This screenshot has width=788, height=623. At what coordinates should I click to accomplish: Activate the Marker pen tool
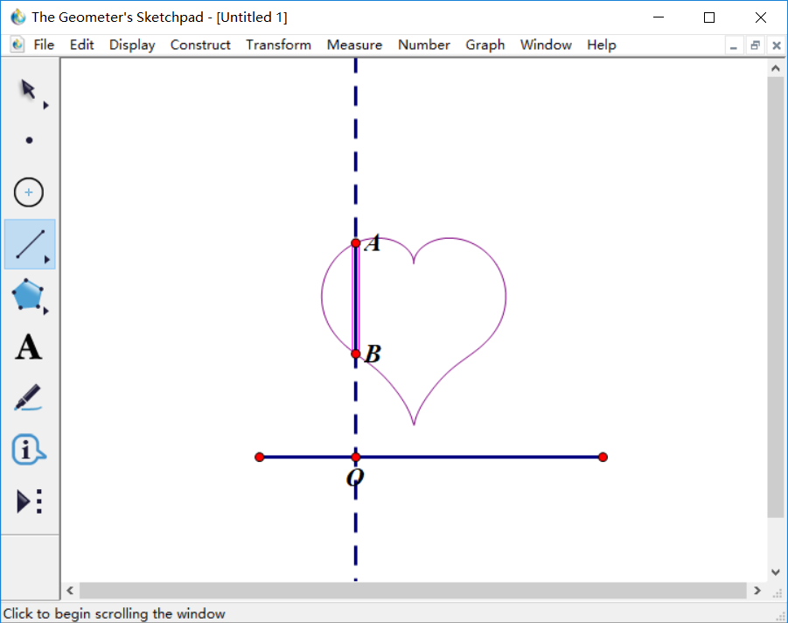click(29, 398)
